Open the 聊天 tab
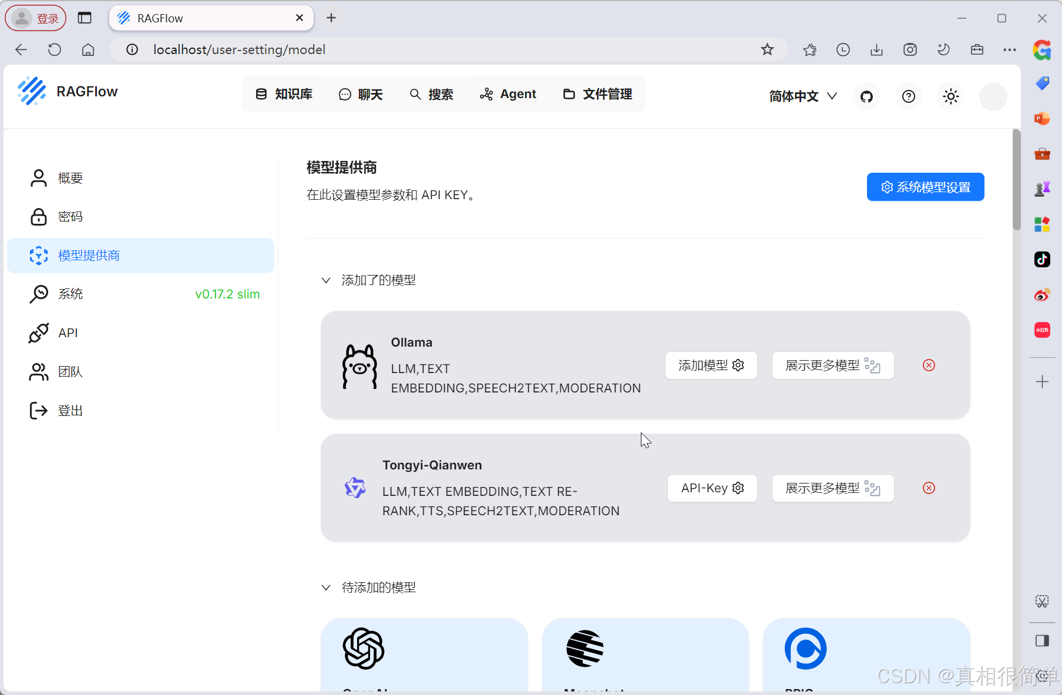The width and height of the screenshot is (1062, 695). click(x=361, y=94)
